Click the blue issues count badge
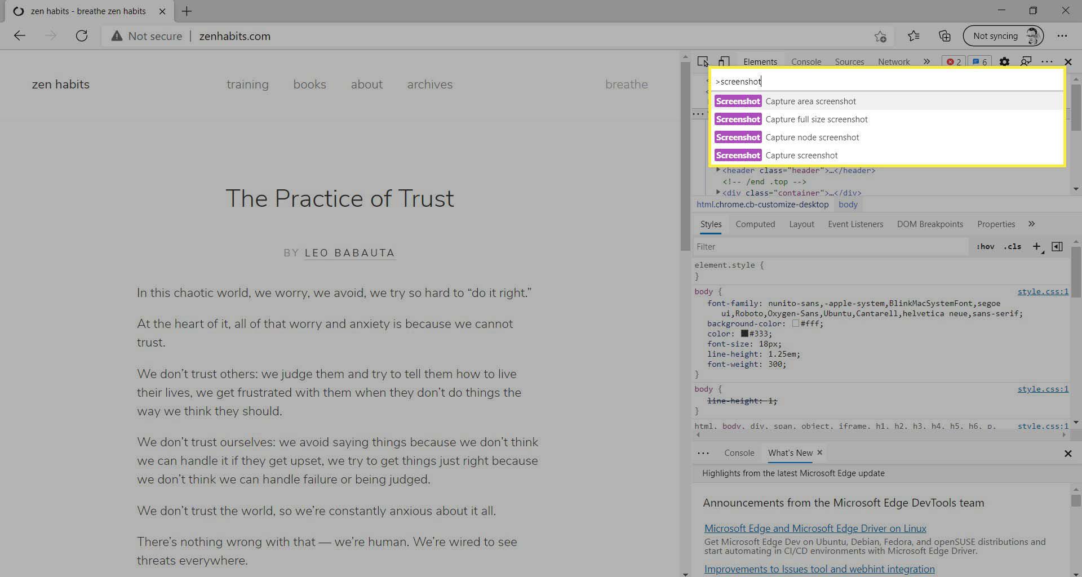 tap(980, 62)
